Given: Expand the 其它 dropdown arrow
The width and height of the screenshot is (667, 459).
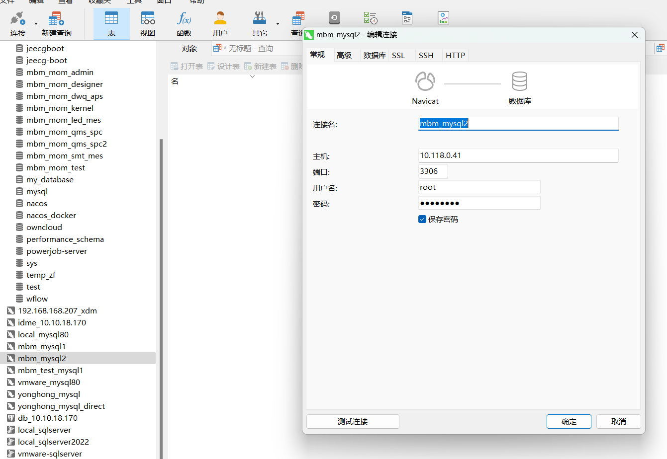Looking at the screenshot, I should point(278,24).
